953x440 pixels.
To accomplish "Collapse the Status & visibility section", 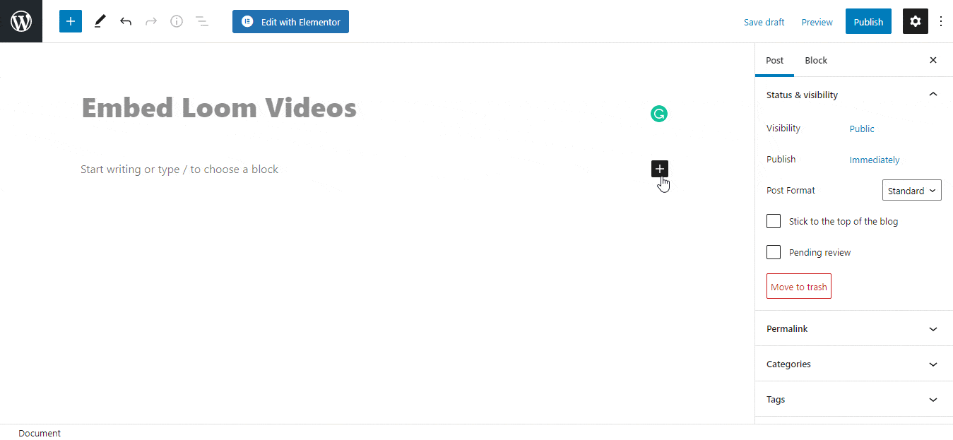I will (854, 95).
